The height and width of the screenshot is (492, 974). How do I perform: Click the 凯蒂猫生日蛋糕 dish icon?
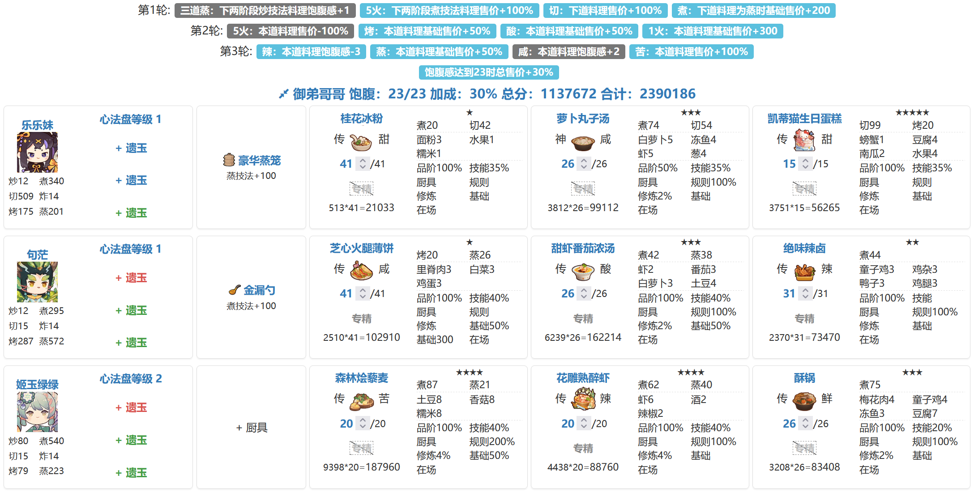[x=804, y=140]
